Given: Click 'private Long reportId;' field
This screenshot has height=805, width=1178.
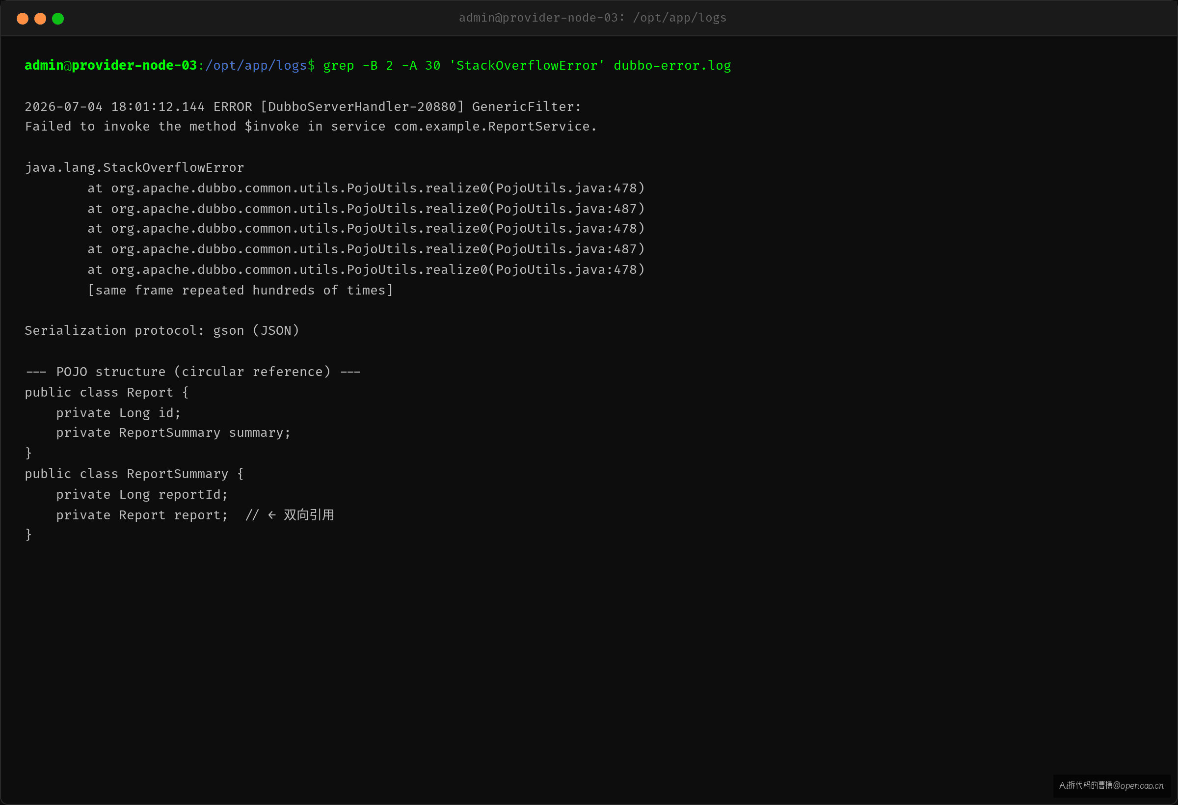Looking at the screenshot, I should point(142,494).
